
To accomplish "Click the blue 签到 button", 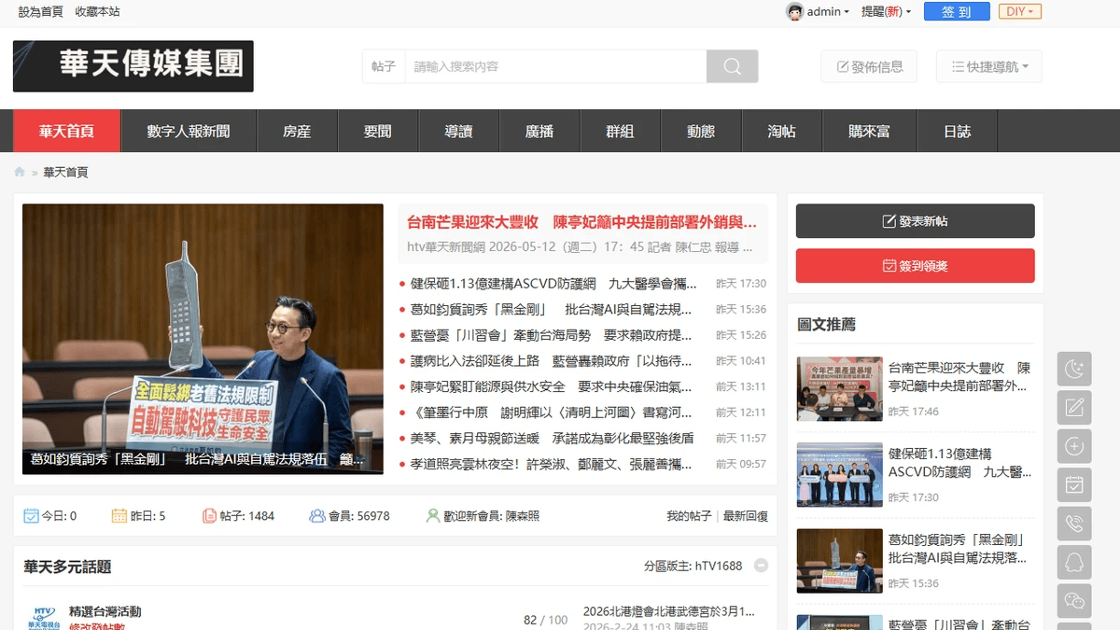I will [957, 12].
